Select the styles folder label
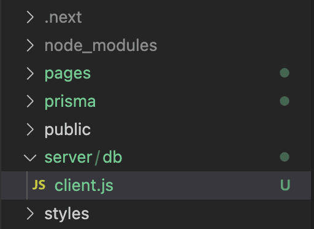314x229 pixels. (x=67, y=214)
